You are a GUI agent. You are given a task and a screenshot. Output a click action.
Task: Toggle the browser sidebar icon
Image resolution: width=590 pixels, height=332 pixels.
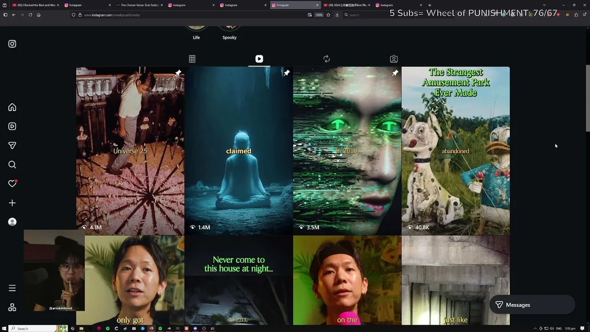pyautogui.click(x=6, y=15)
